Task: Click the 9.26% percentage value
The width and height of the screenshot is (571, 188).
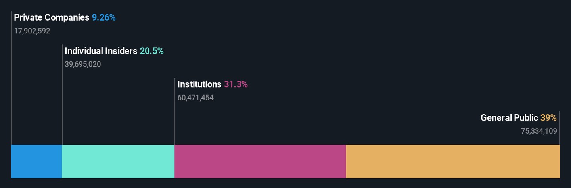Action: [104, 18]
